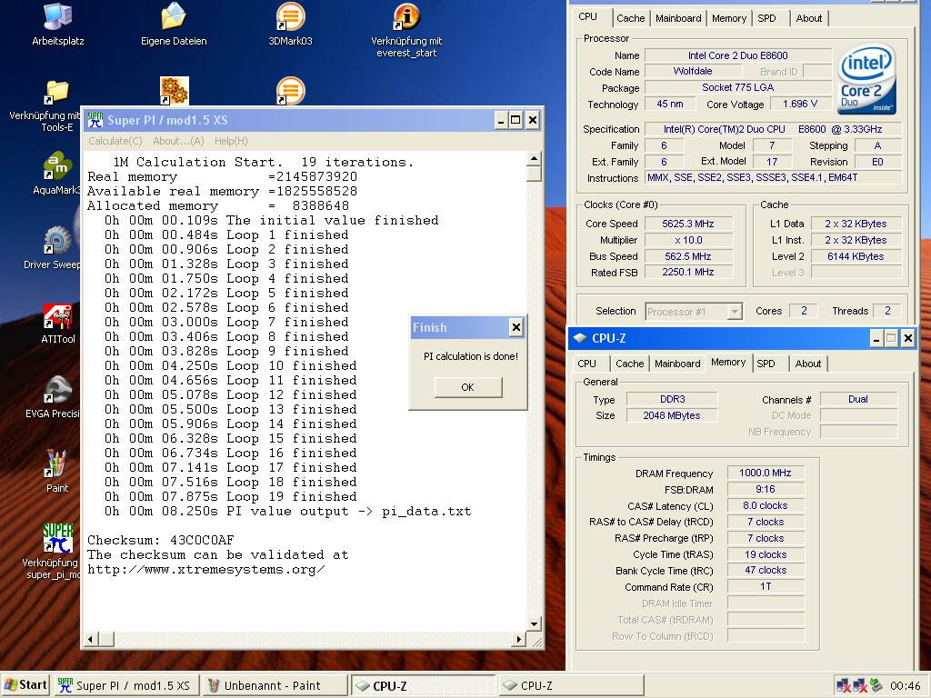This screenshot has width=931, height=698.
Task: Select CPU tab in lower CPU-Z window
Action: 586,364
